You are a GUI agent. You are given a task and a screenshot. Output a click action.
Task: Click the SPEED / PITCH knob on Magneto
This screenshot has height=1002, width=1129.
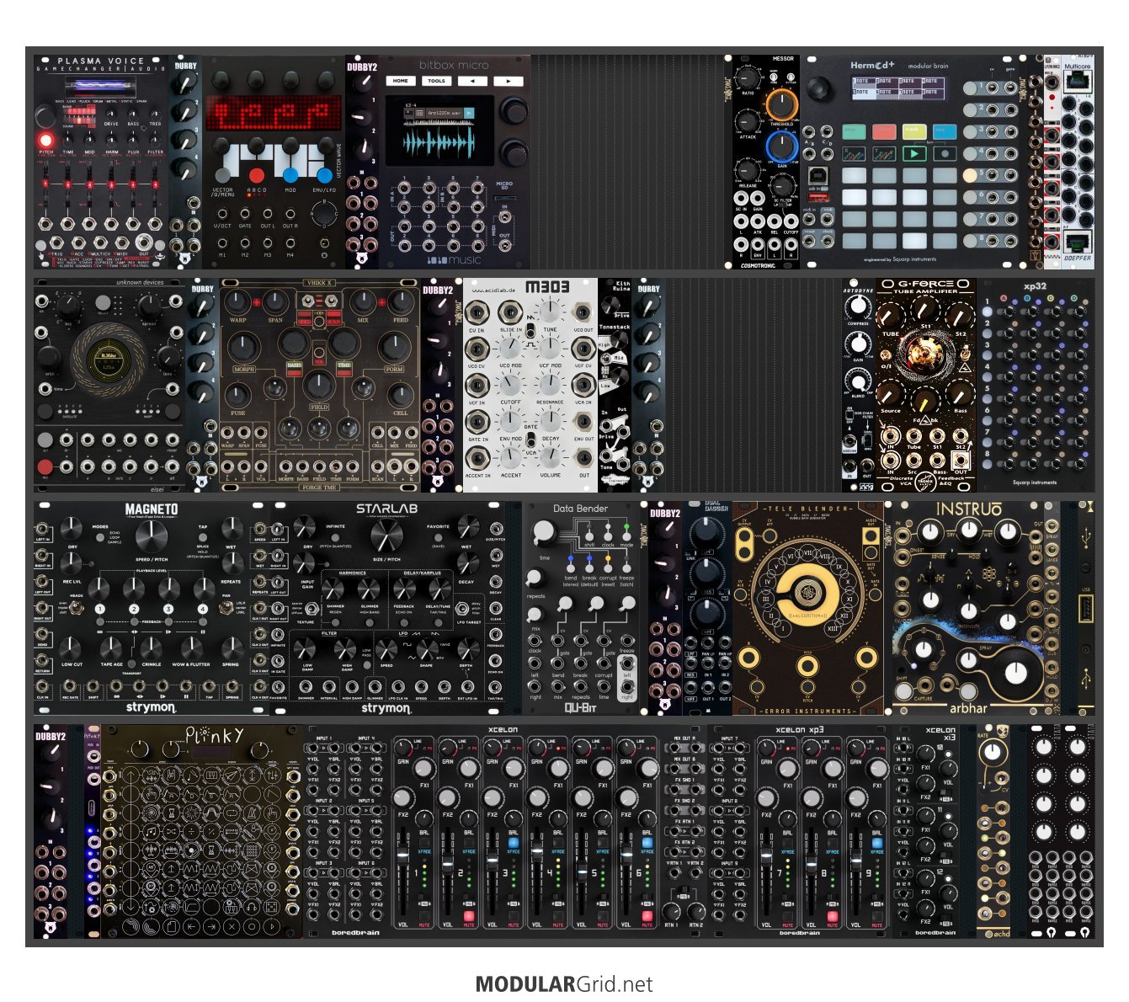point(150,536)
